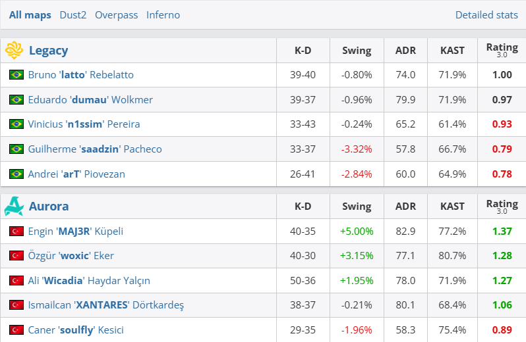Click the Turkey flag beside soulfly

(16, 330)
